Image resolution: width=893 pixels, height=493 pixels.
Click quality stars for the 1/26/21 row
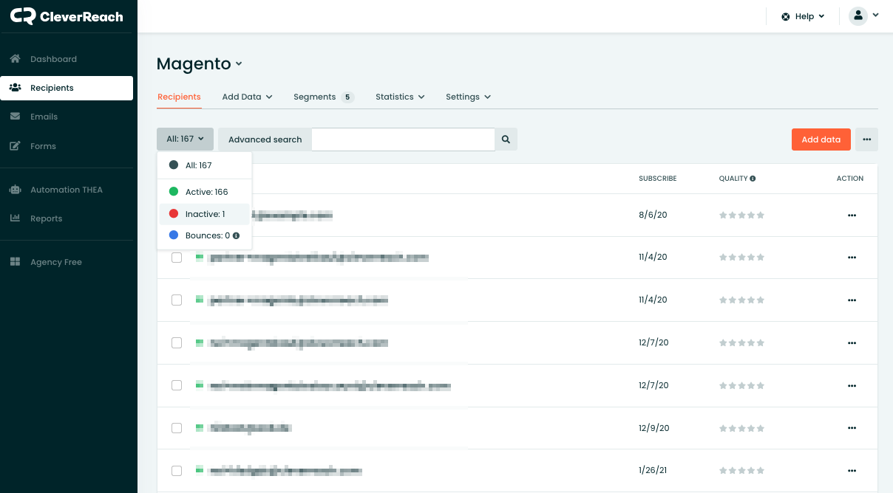(741, 471)
